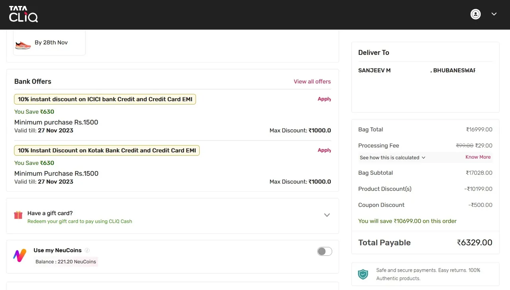Apply the Kotak Bank credit card offer
This screenshot has width=510, height=290.
(x=324, y=150)
